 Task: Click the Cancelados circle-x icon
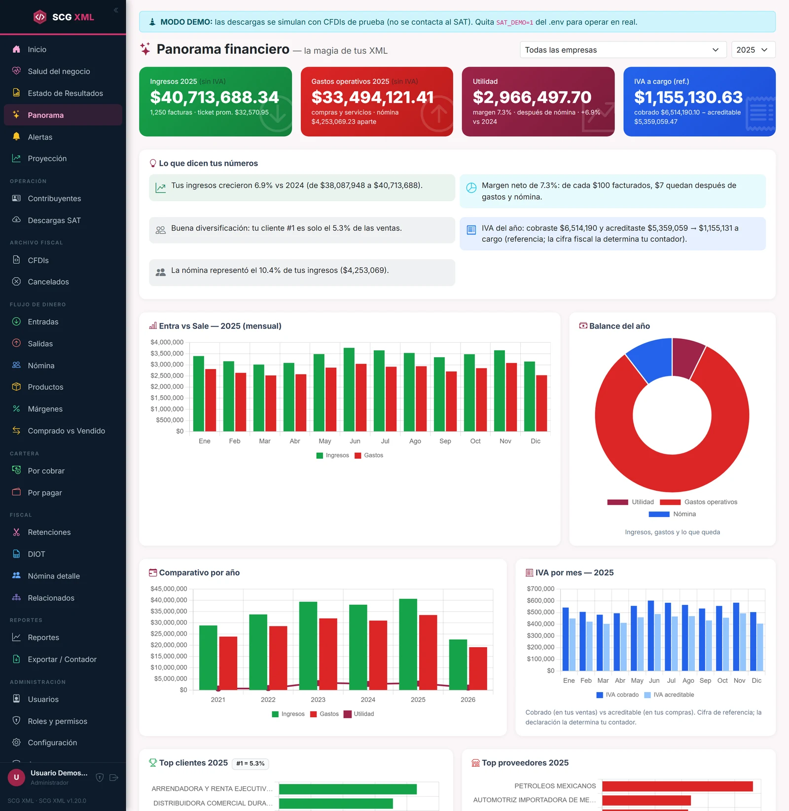coord(16,282)
